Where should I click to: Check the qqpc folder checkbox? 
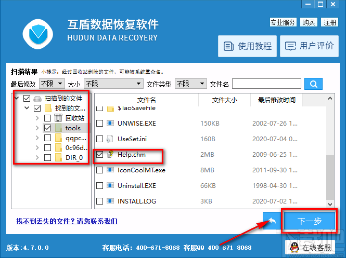(x=47, y=138)
